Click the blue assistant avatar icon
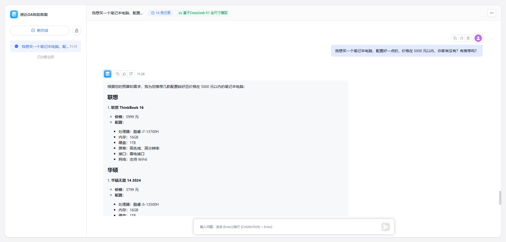 pos(108,74)
